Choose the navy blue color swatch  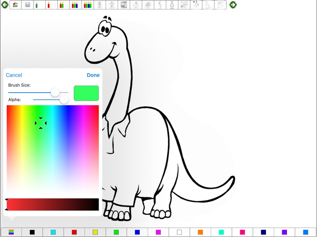[x=263, y=232]
